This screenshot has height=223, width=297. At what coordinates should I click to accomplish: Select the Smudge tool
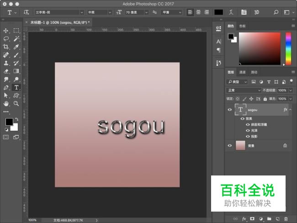coord(6,79)
